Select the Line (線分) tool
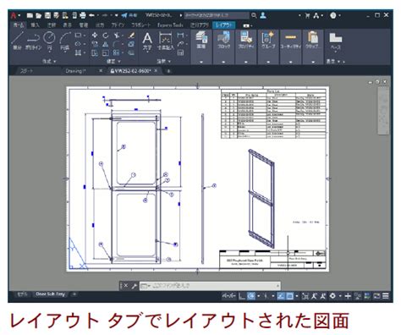This screenshot has width=401, height=335. point(17,41)
